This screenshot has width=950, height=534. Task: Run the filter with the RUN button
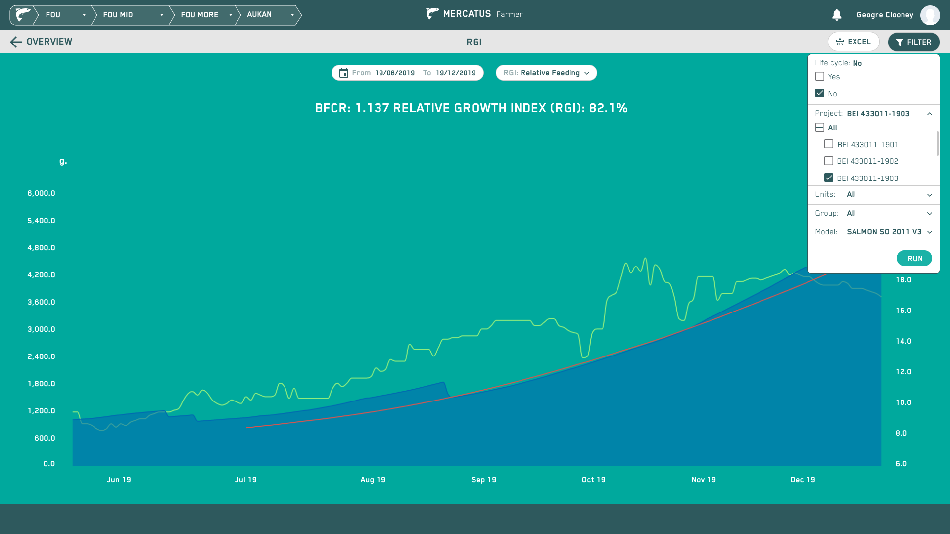[914, 258]
